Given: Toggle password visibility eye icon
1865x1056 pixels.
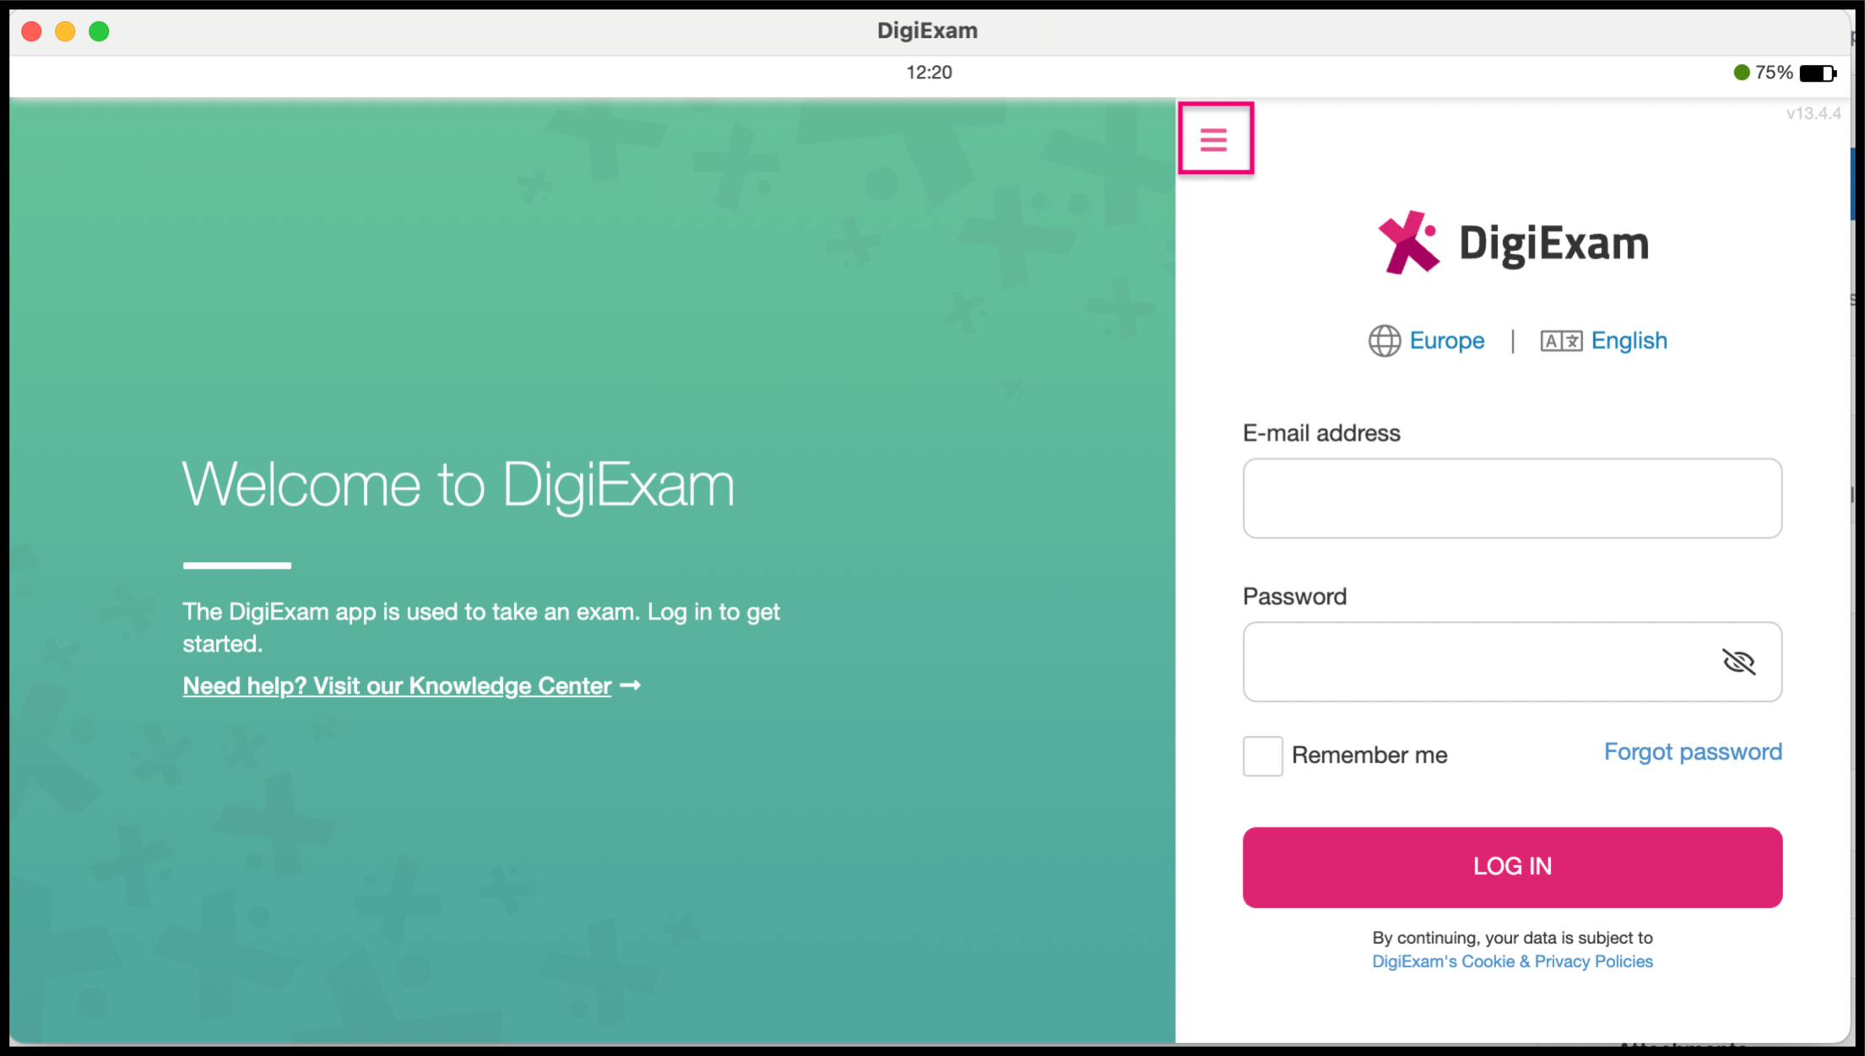Looking at the screenshot, I should click(x=1738, y=662).
